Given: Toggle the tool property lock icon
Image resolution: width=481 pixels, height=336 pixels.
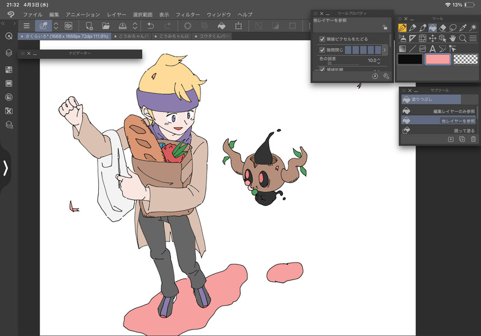Looking at the screenshot, I should click(385, 27).
